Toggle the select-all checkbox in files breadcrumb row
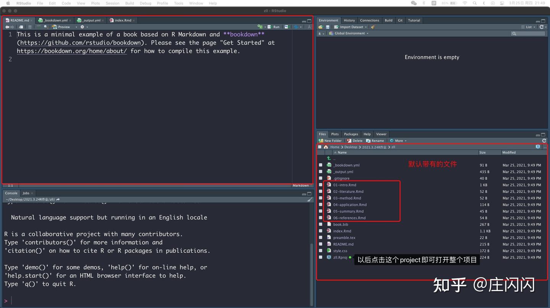This screenshot has width=550, height=308. coord(320,147)
